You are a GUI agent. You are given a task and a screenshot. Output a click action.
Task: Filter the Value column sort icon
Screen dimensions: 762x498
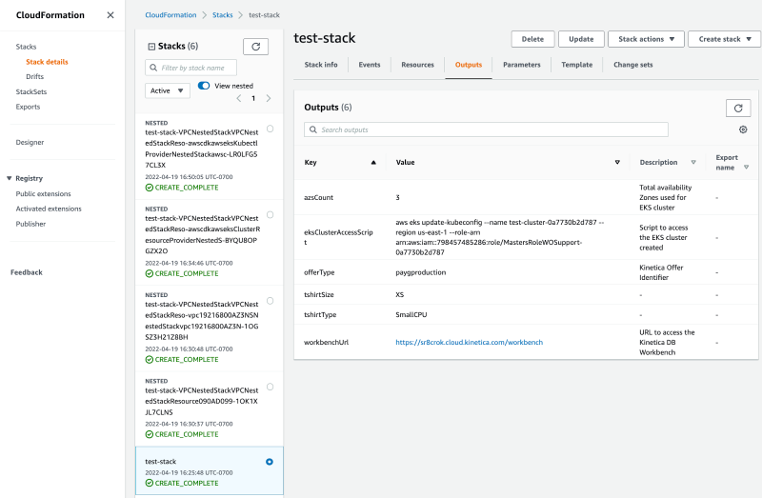coord(617,163)
